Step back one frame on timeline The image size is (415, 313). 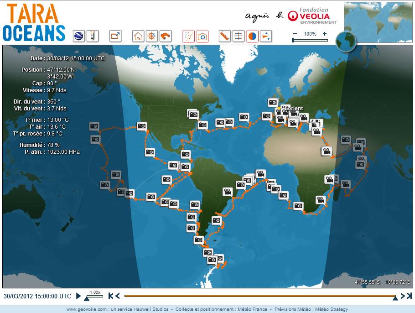coord(117,296)
